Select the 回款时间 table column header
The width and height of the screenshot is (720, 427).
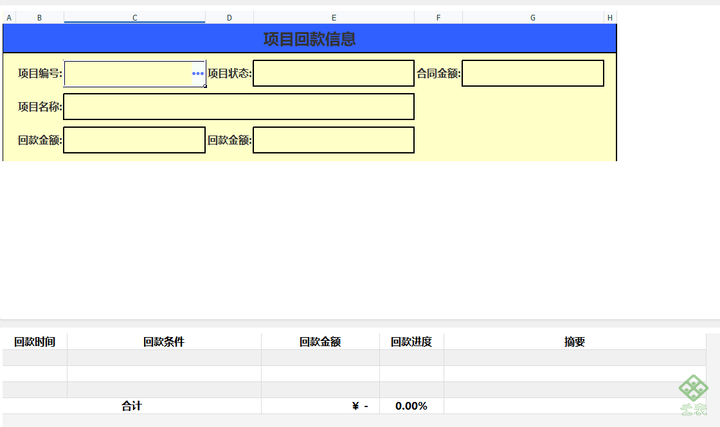[x=35, y=342]
